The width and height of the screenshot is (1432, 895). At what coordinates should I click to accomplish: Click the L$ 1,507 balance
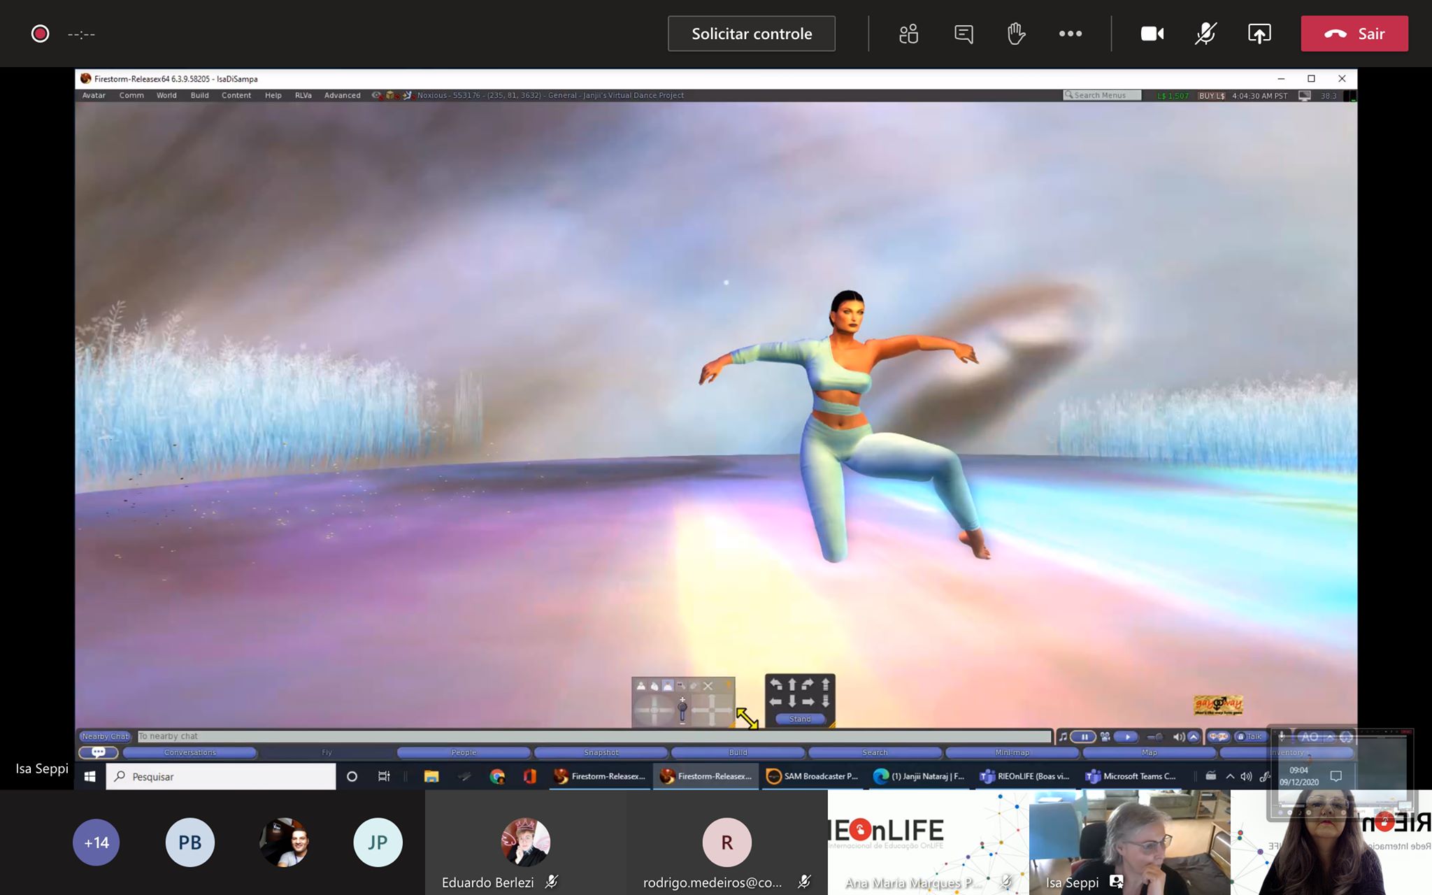click(1173, 96)
